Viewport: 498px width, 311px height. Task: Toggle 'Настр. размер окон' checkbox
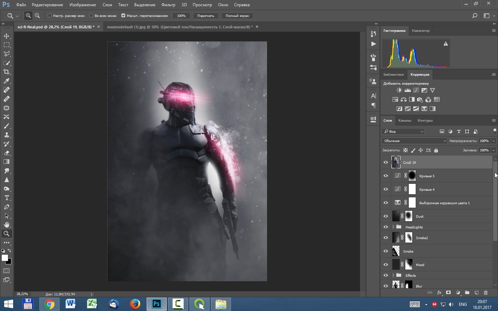tap(49, 16)
